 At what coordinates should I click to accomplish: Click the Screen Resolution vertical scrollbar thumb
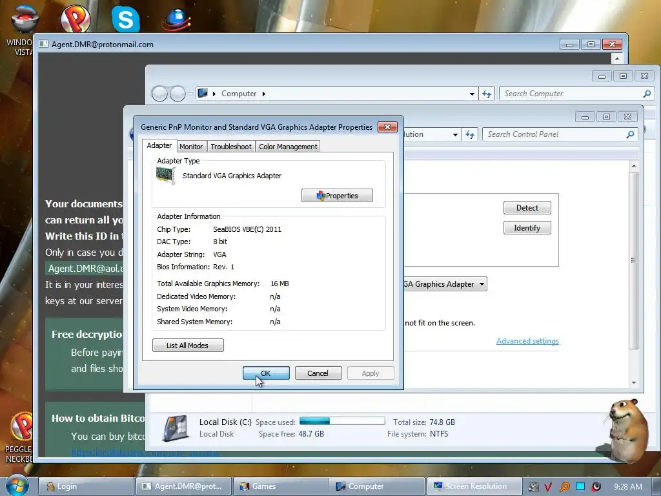coord(633,260)
